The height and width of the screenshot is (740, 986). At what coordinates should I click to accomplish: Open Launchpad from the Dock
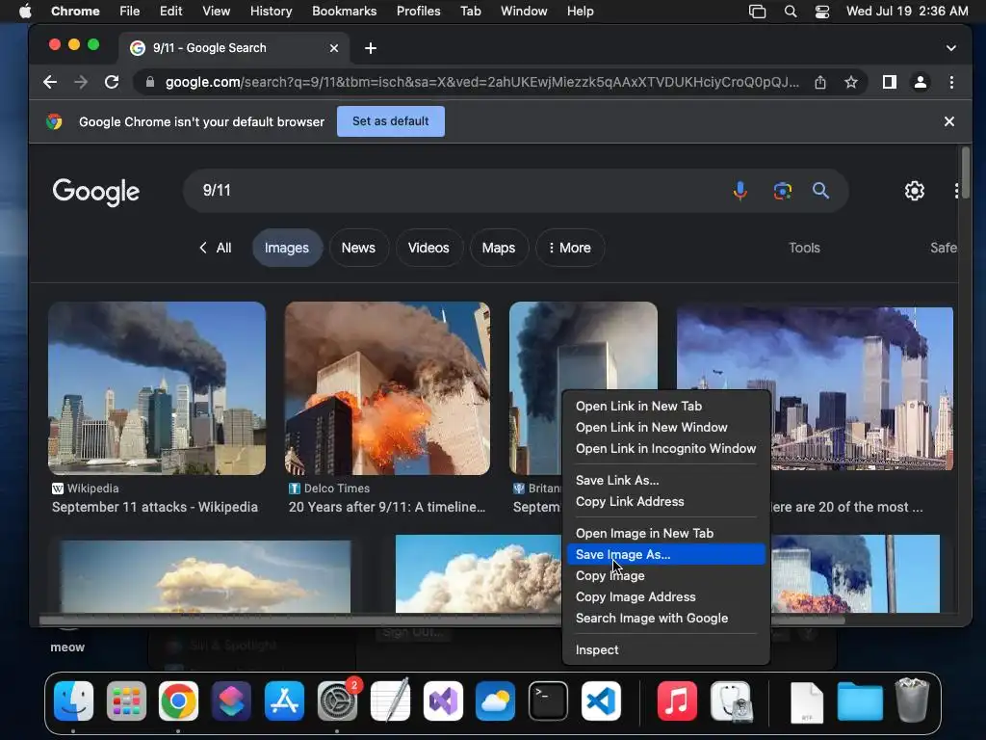click(126, 701)
